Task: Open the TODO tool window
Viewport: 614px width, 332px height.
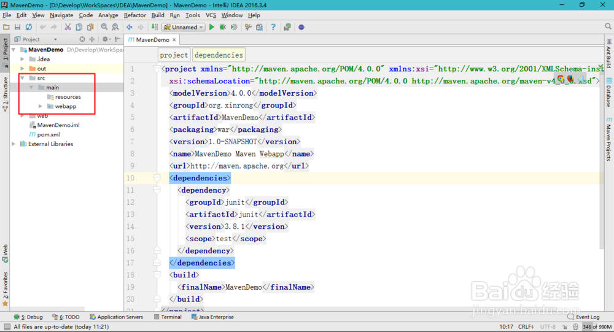Action: (66, 317)
